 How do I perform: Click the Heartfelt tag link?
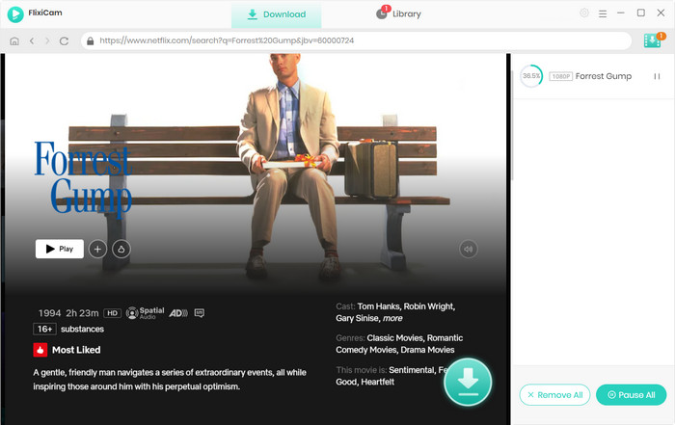click(378, 382)
